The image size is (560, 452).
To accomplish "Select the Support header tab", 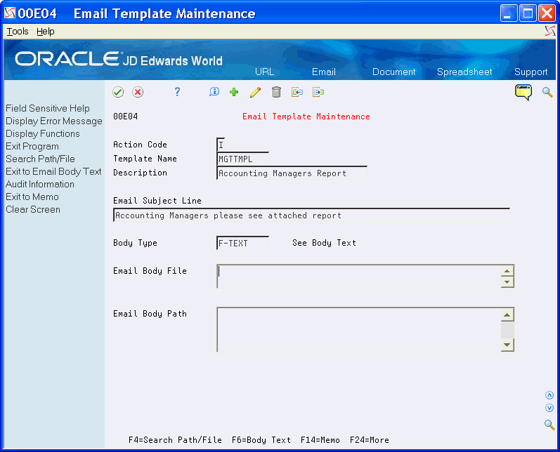I will [530, 72].
